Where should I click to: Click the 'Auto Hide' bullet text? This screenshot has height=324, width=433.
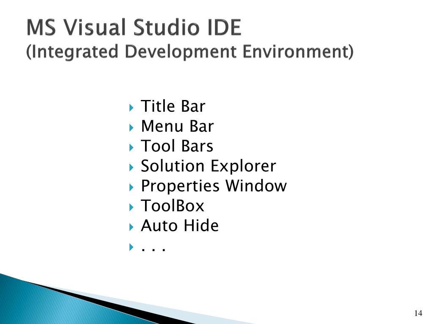click(180, 226)
